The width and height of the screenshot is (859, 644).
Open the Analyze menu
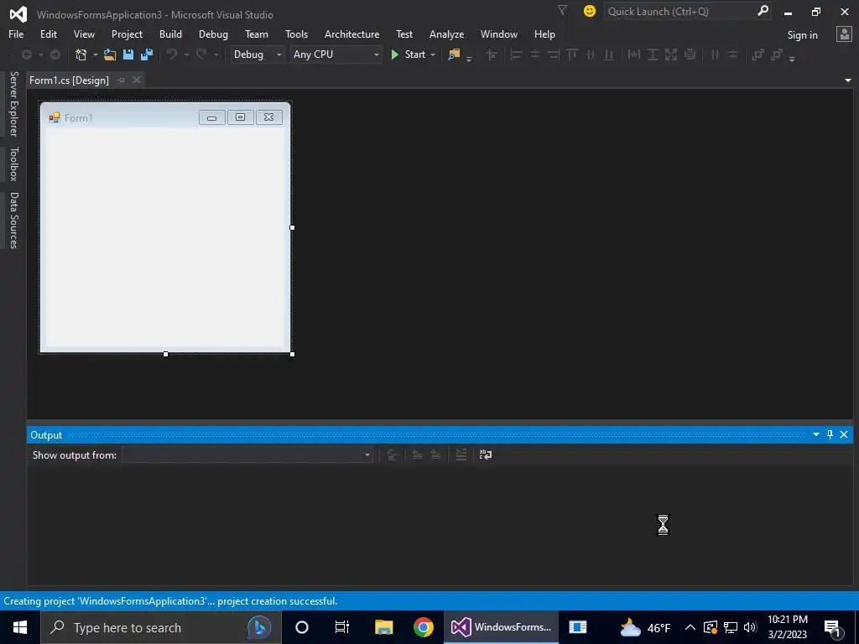446,34
